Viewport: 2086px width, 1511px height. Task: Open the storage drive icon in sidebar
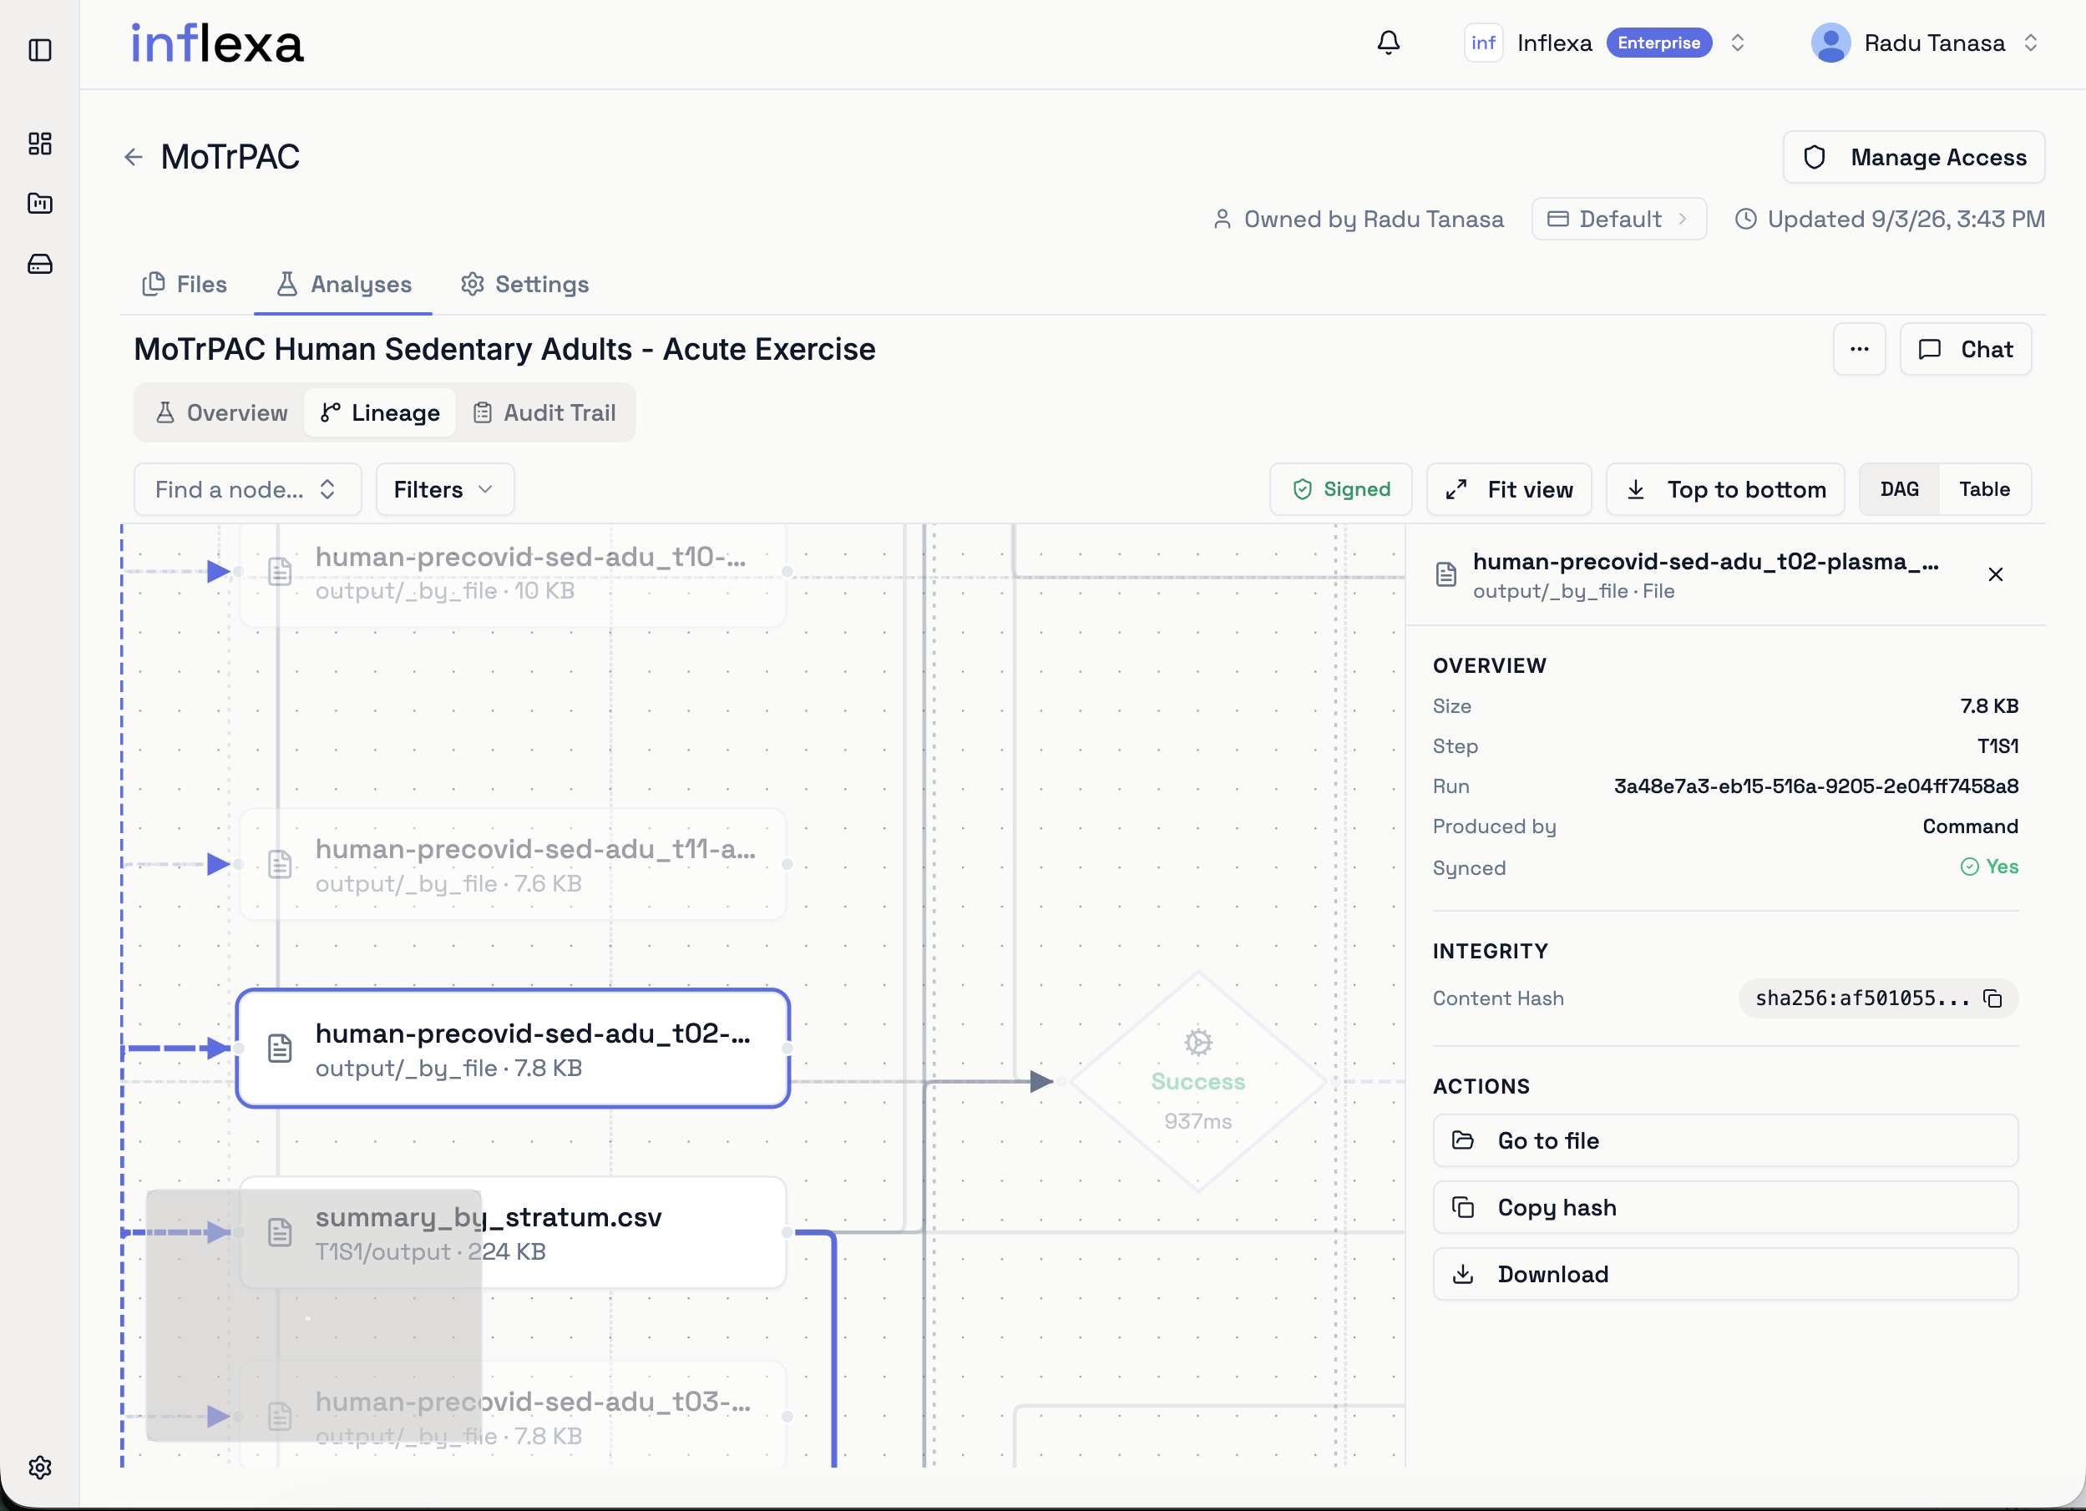point(39,264)
